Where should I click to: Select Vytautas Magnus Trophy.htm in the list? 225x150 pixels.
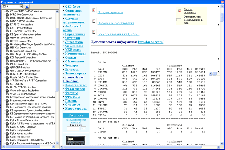[x=24, y=90]
